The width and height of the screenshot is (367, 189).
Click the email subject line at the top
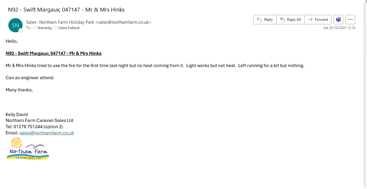pyautogui.click(x=66, y=9)
